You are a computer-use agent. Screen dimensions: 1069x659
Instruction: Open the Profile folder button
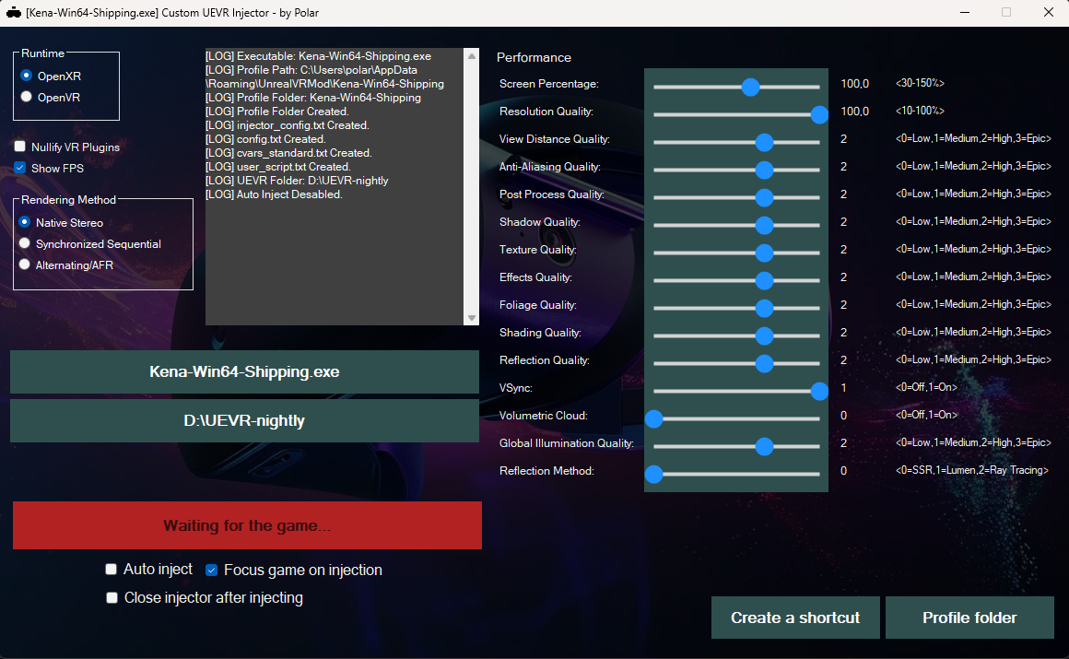point(969,618)
